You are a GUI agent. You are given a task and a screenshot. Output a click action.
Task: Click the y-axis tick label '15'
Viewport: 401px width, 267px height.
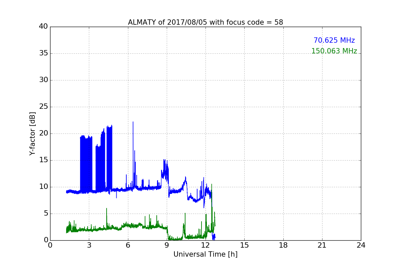tap(43, 160)
